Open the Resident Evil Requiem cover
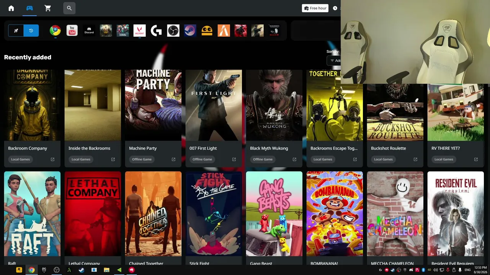 pos(456,214)
